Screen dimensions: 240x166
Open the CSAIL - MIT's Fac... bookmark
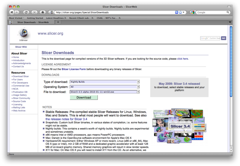click(x=109, y=18)
